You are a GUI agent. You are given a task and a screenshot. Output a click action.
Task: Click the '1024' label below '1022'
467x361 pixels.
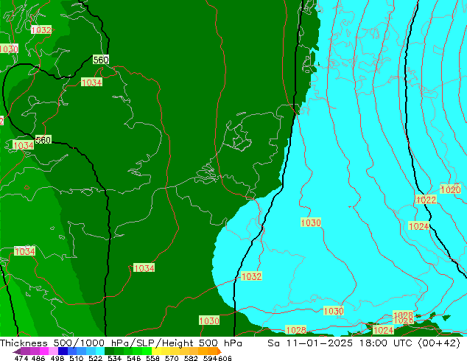coord(418,226)
